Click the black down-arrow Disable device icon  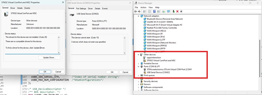click(181, 11)
